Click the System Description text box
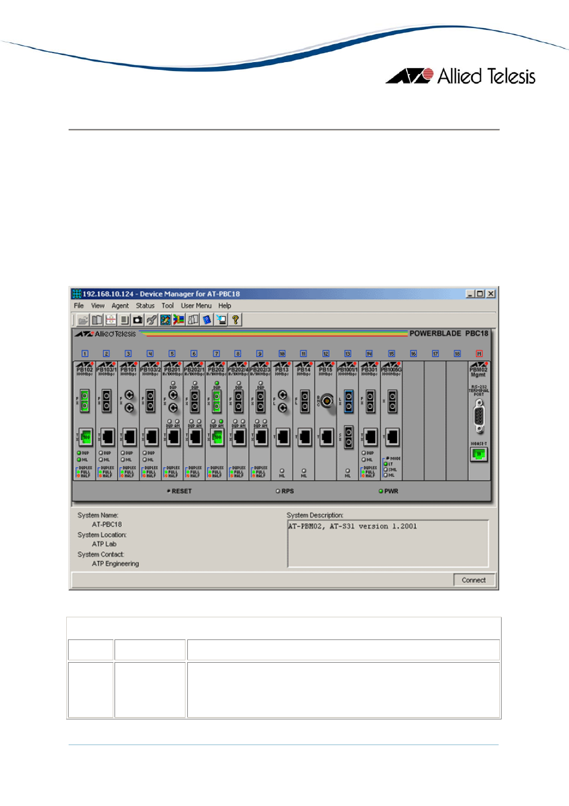The width and height of the screenshot is (569, 806). (x=388, y=543)
